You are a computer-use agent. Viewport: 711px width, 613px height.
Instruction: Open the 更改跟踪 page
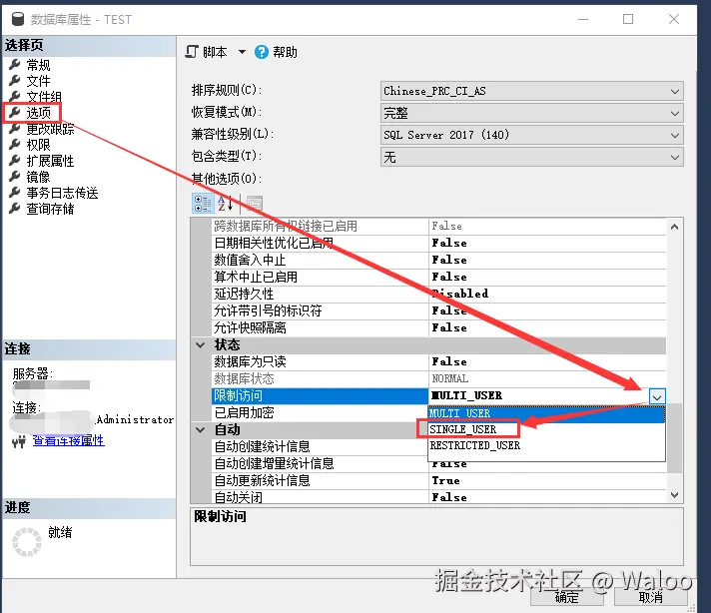click(x=50, y=129)
